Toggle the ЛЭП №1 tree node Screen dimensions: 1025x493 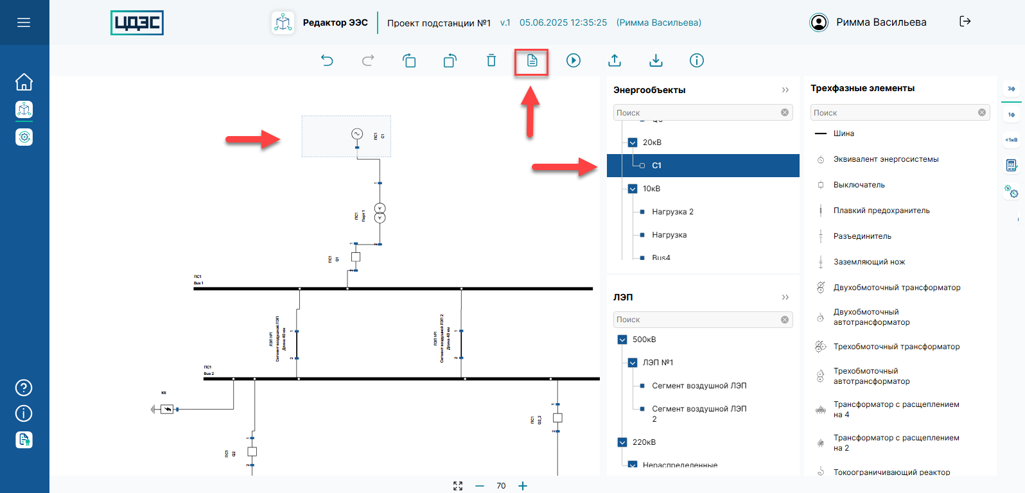pyautogui.click(x=633, y=363)
